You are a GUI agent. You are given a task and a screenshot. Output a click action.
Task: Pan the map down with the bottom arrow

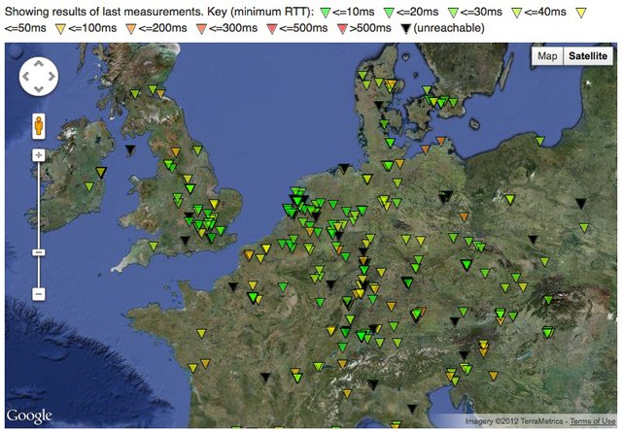(39, 88)
